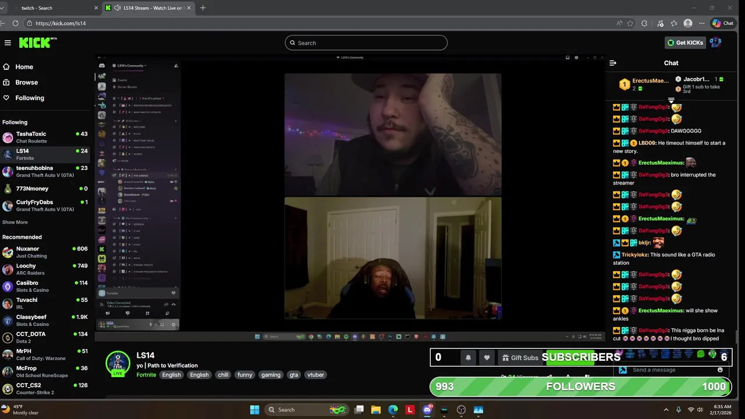
Task: Open Settings and more menu
Action: pos(702,23)
